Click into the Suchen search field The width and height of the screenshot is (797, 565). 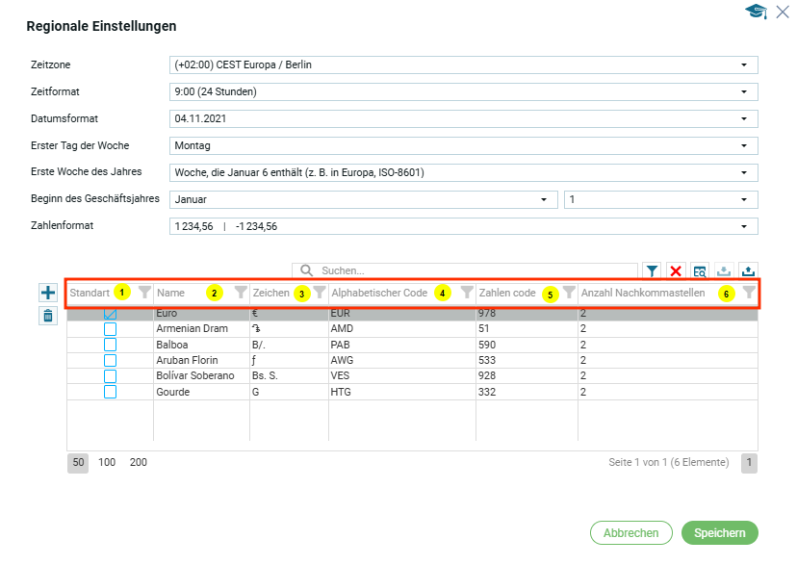[x=472, y=271]
